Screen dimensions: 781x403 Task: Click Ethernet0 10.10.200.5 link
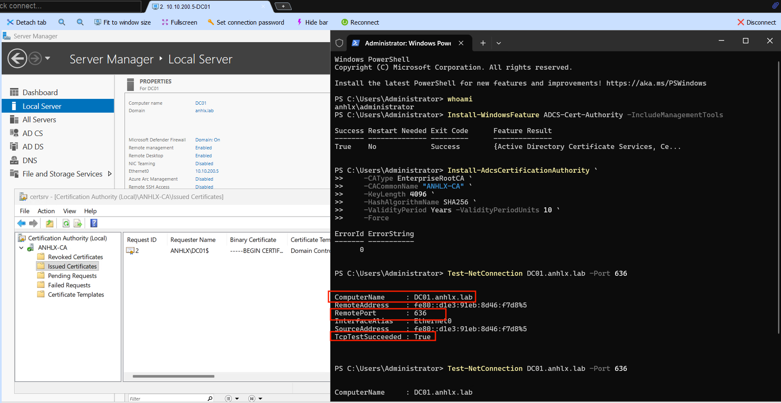(207, 171)
